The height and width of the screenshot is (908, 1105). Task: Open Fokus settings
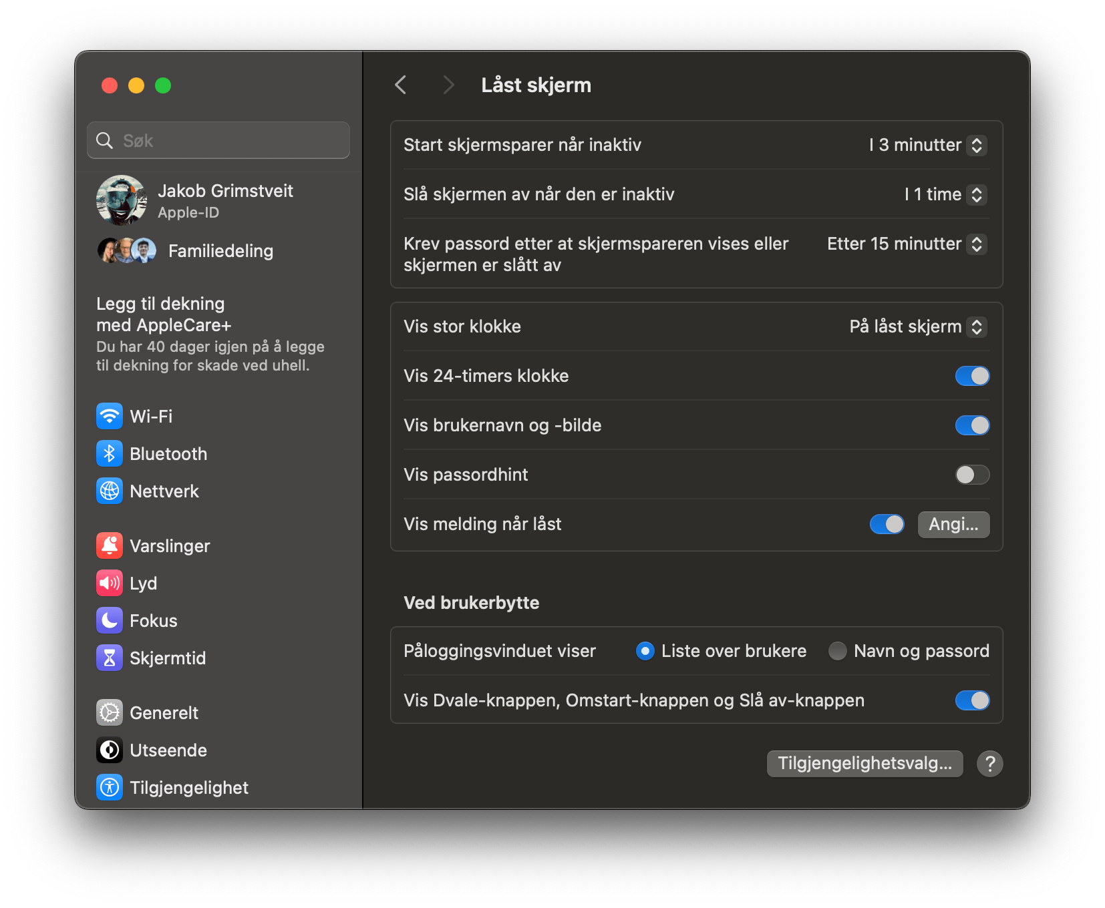(154, 620)
